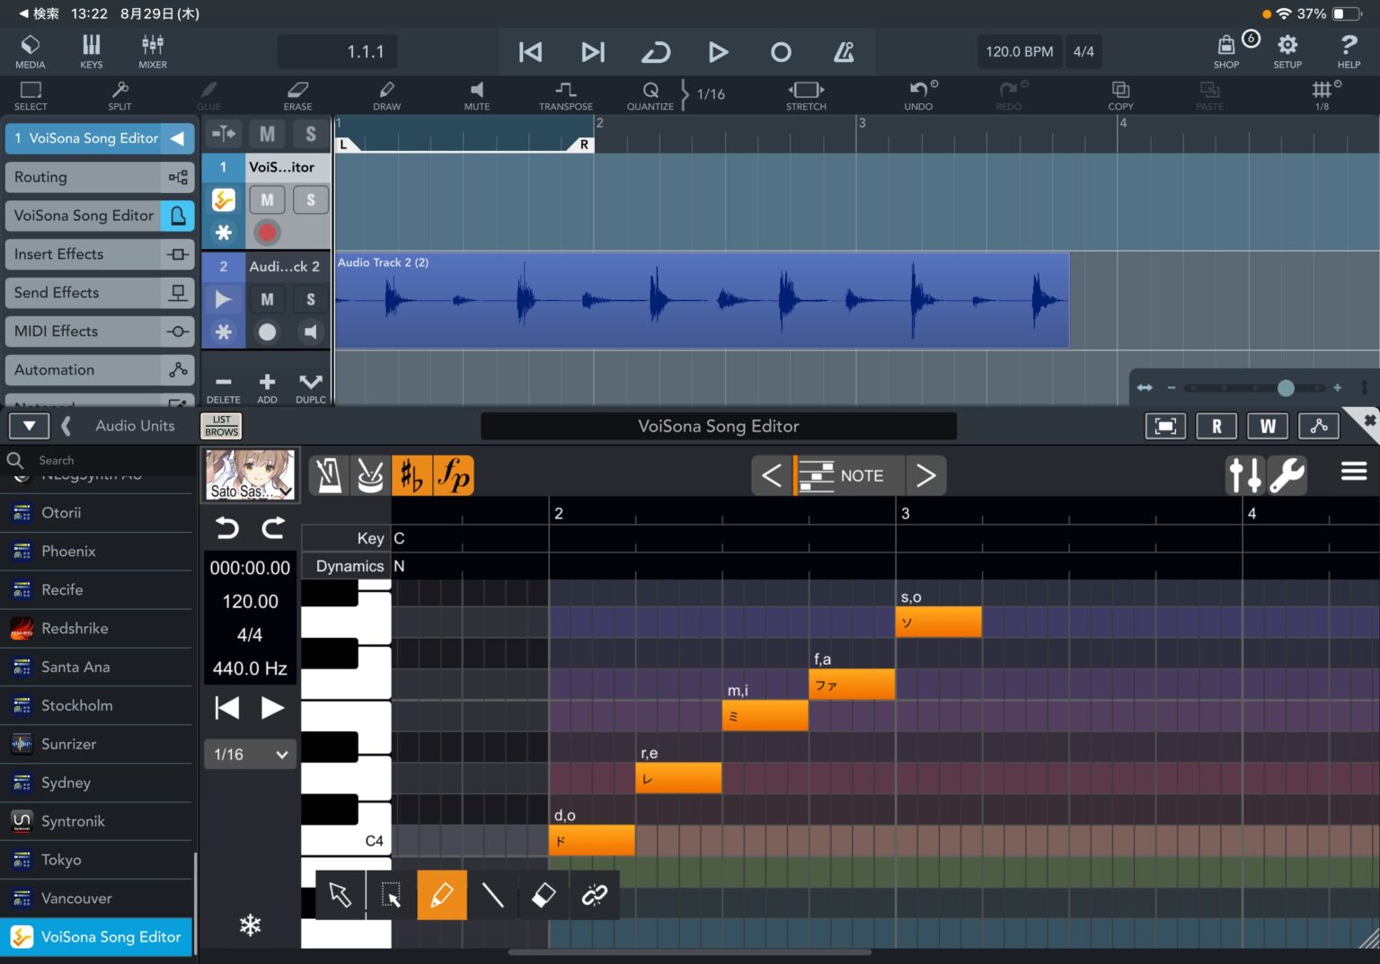Click the Transpose tool
1380x964 pixels.
coord(565,93)
